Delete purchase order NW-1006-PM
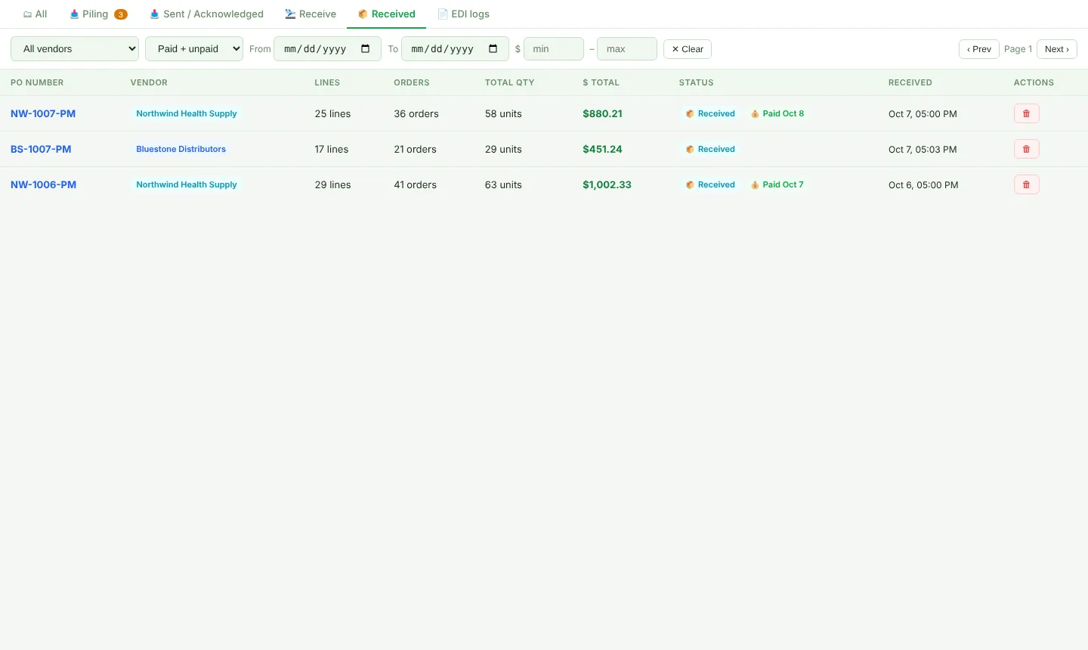Viewport: 1088px width, 650px height. click(x=1026, y=184)
